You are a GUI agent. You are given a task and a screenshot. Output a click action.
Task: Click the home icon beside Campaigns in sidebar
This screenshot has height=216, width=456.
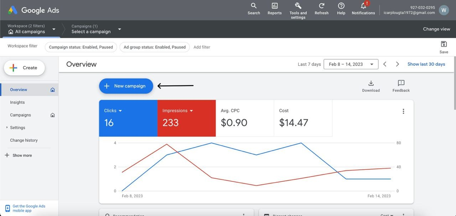click(x=53, y=115)
